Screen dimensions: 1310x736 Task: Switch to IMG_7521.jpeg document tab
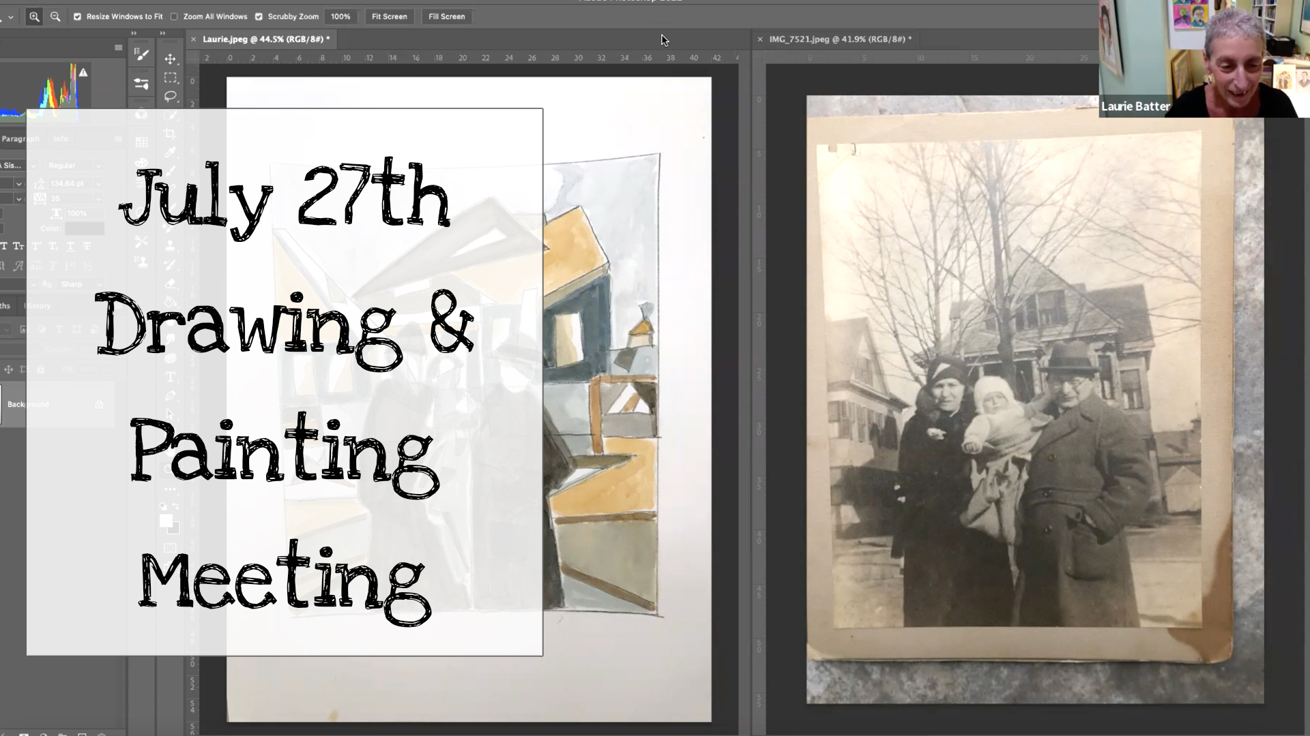841,39
